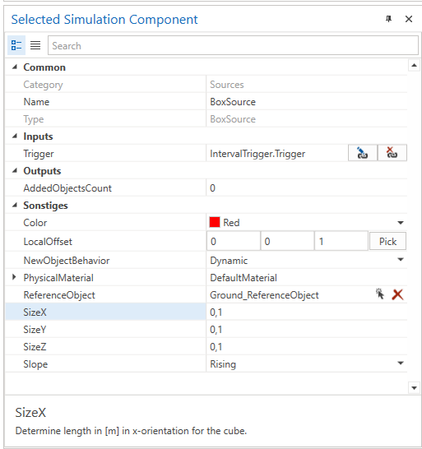422x449 pixels.
Task: Click the Ground_ReferenceObject value
Action: pyautogui.click(x=264, y=295)
